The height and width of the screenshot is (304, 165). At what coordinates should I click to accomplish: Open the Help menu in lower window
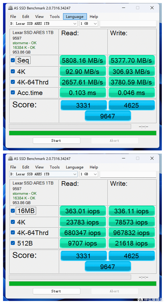tap(94, 167)
